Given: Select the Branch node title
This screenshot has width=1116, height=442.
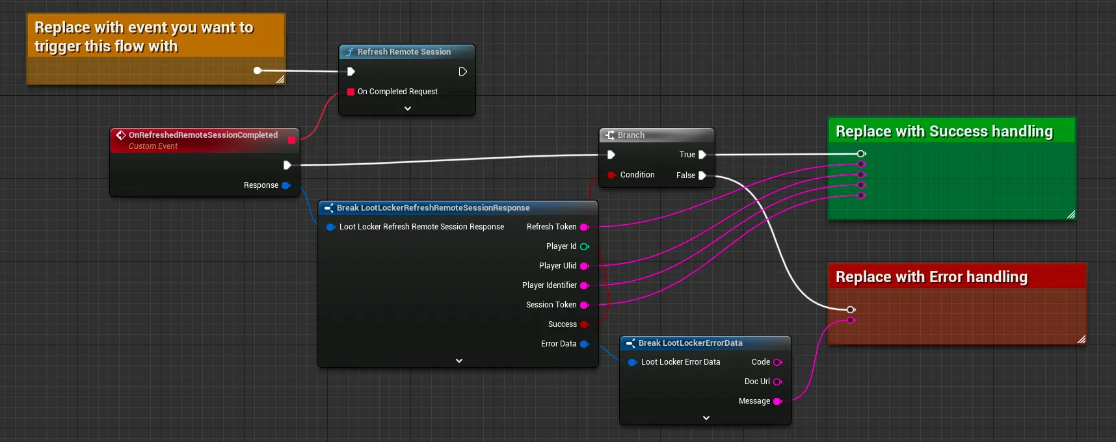Looking at the screenshot, I should 631,135.
